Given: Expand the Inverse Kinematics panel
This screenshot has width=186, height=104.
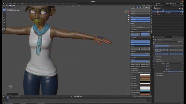Looking at the screenshot, I should pos(160,74).
